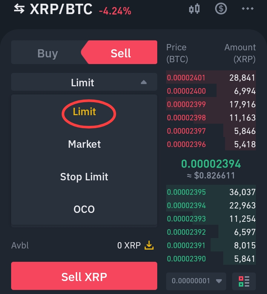
Task: Tap the last price 0.00002394
Action: (x=211, y=164)
